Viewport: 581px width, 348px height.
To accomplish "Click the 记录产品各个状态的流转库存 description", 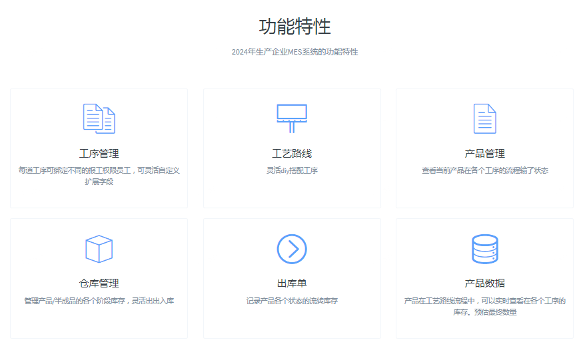I will click(292, 301).
